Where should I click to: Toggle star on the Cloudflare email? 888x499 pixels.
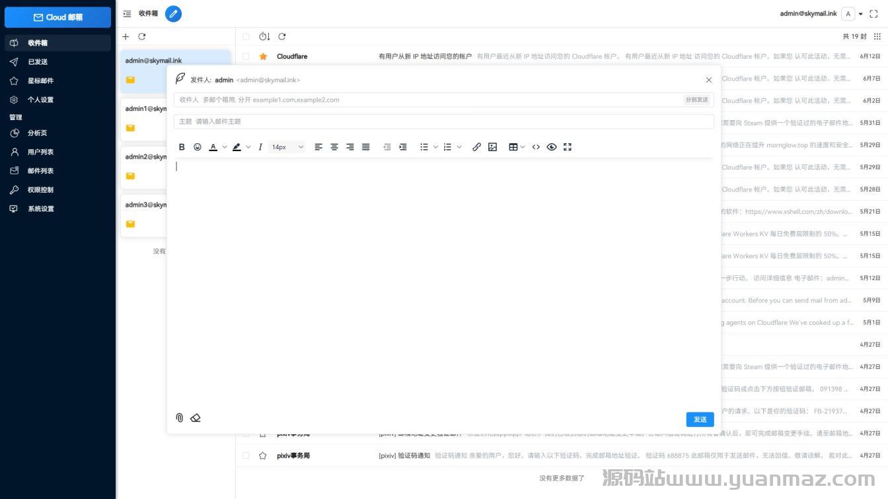(263, 57)
